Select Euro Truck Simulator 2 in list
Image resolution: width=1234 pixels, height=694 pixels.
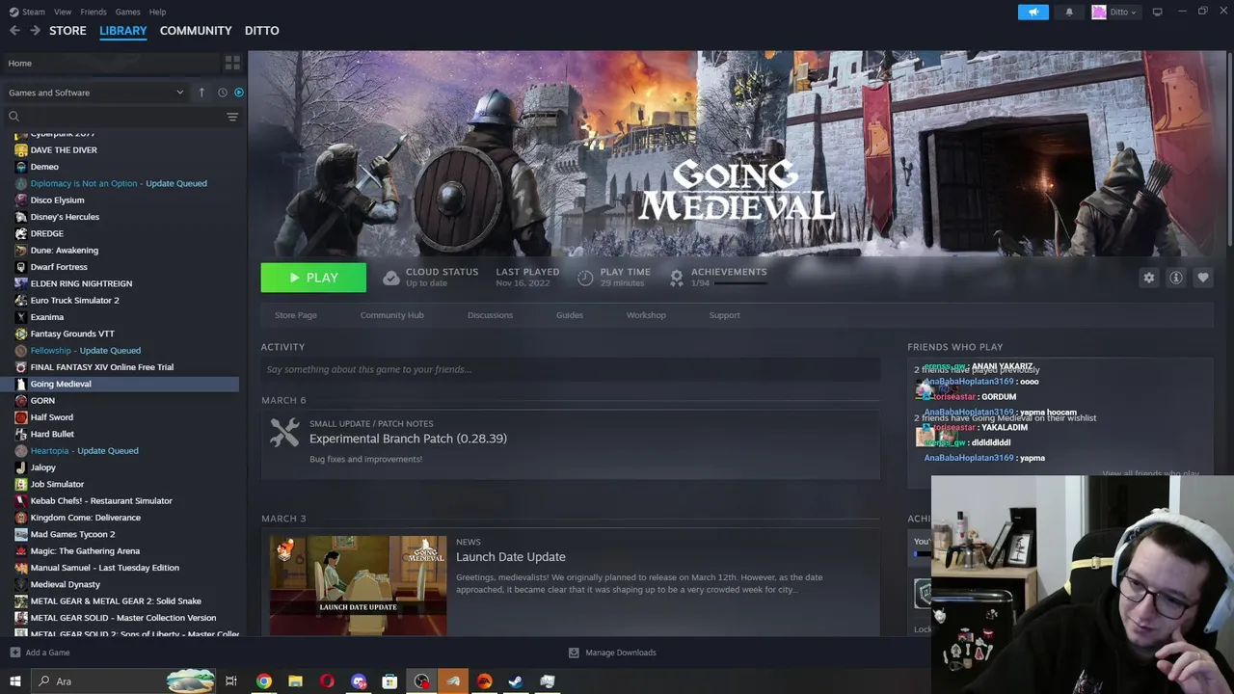[x=74, y=301]
